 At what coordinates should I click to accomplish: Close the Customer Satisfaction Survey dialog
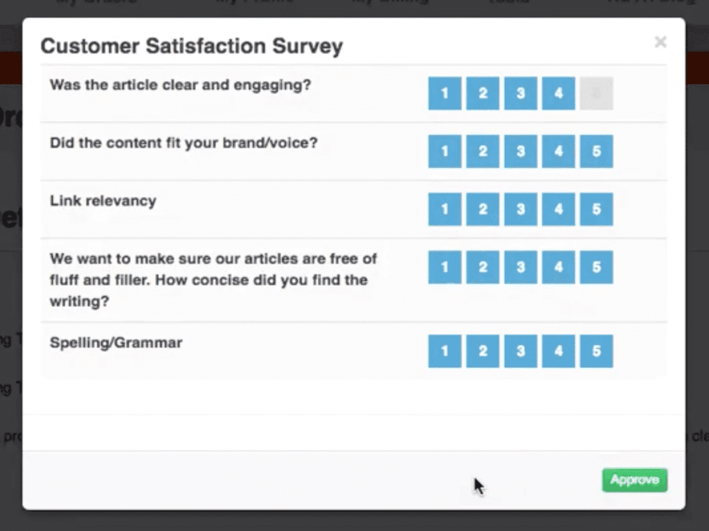[x=661, y=43]
